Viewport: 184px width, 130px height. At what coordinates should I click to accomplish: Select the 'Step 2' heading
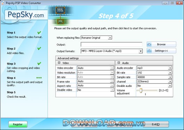11,49
